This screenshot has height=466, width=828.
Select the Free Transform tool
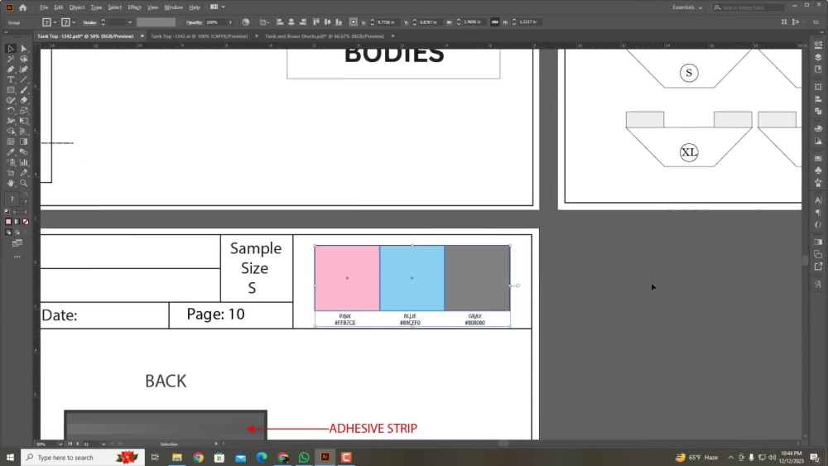[24, 121]
